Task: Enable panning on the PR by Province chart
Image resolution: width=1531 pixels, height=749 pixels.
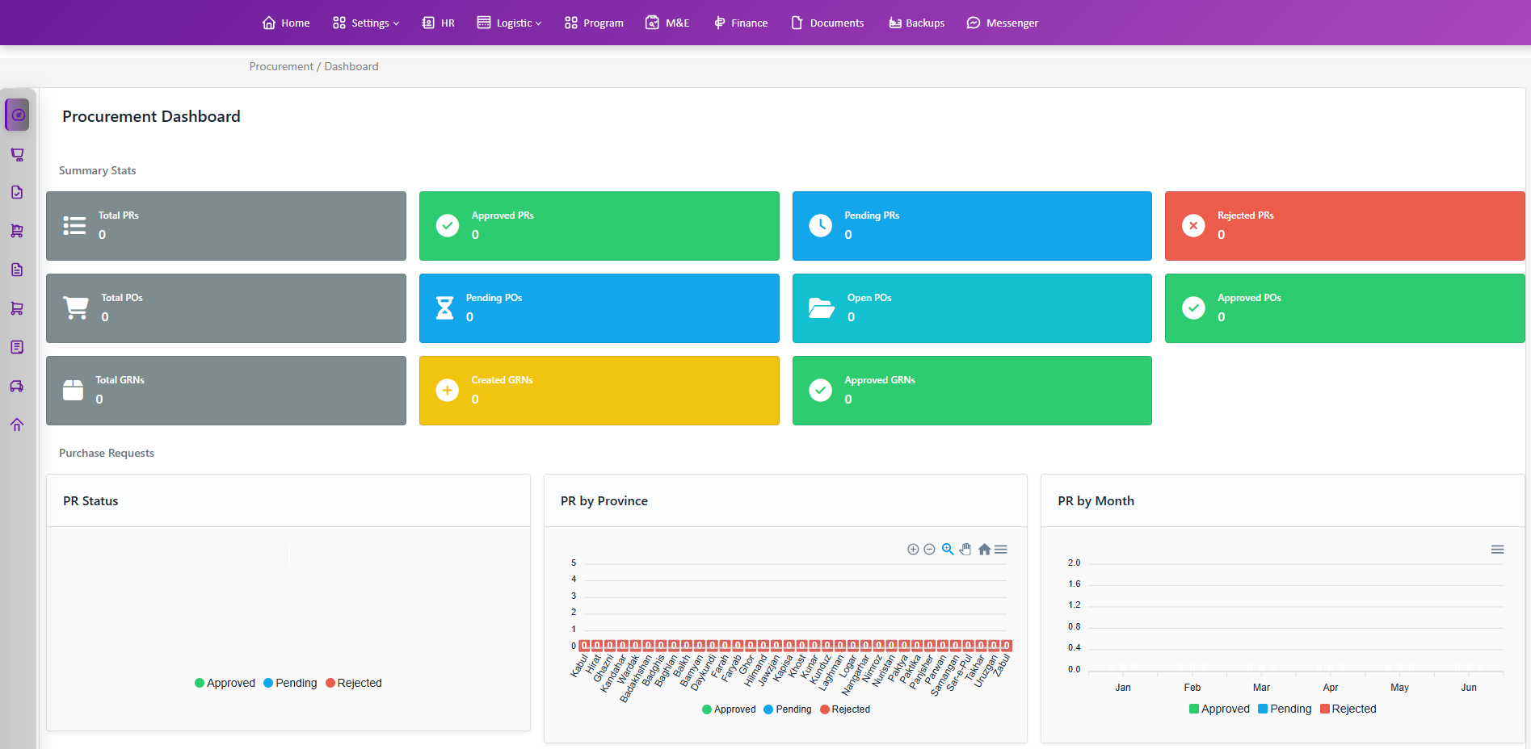Action: click(965, 549)
